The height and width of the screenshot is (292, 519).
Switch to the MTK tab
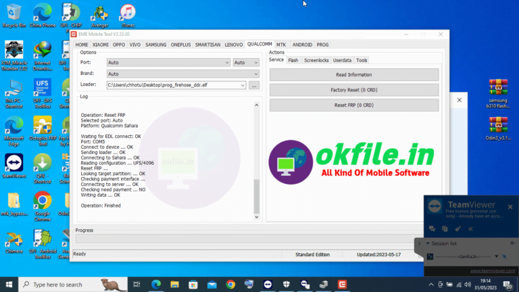[x=281, y=45]
